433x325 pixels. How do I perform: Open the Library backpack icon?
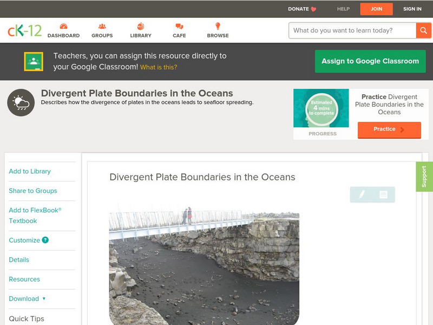(x=141, y=26)
